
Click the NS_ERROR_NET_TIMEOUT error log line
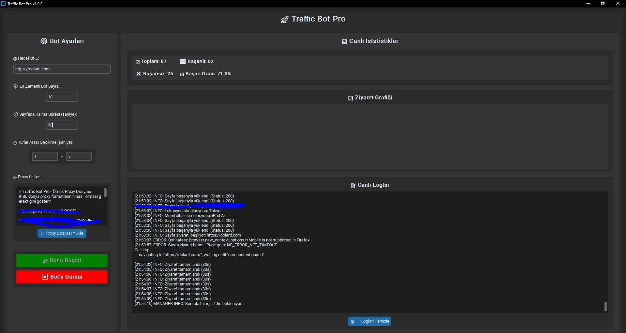[206, 245]
